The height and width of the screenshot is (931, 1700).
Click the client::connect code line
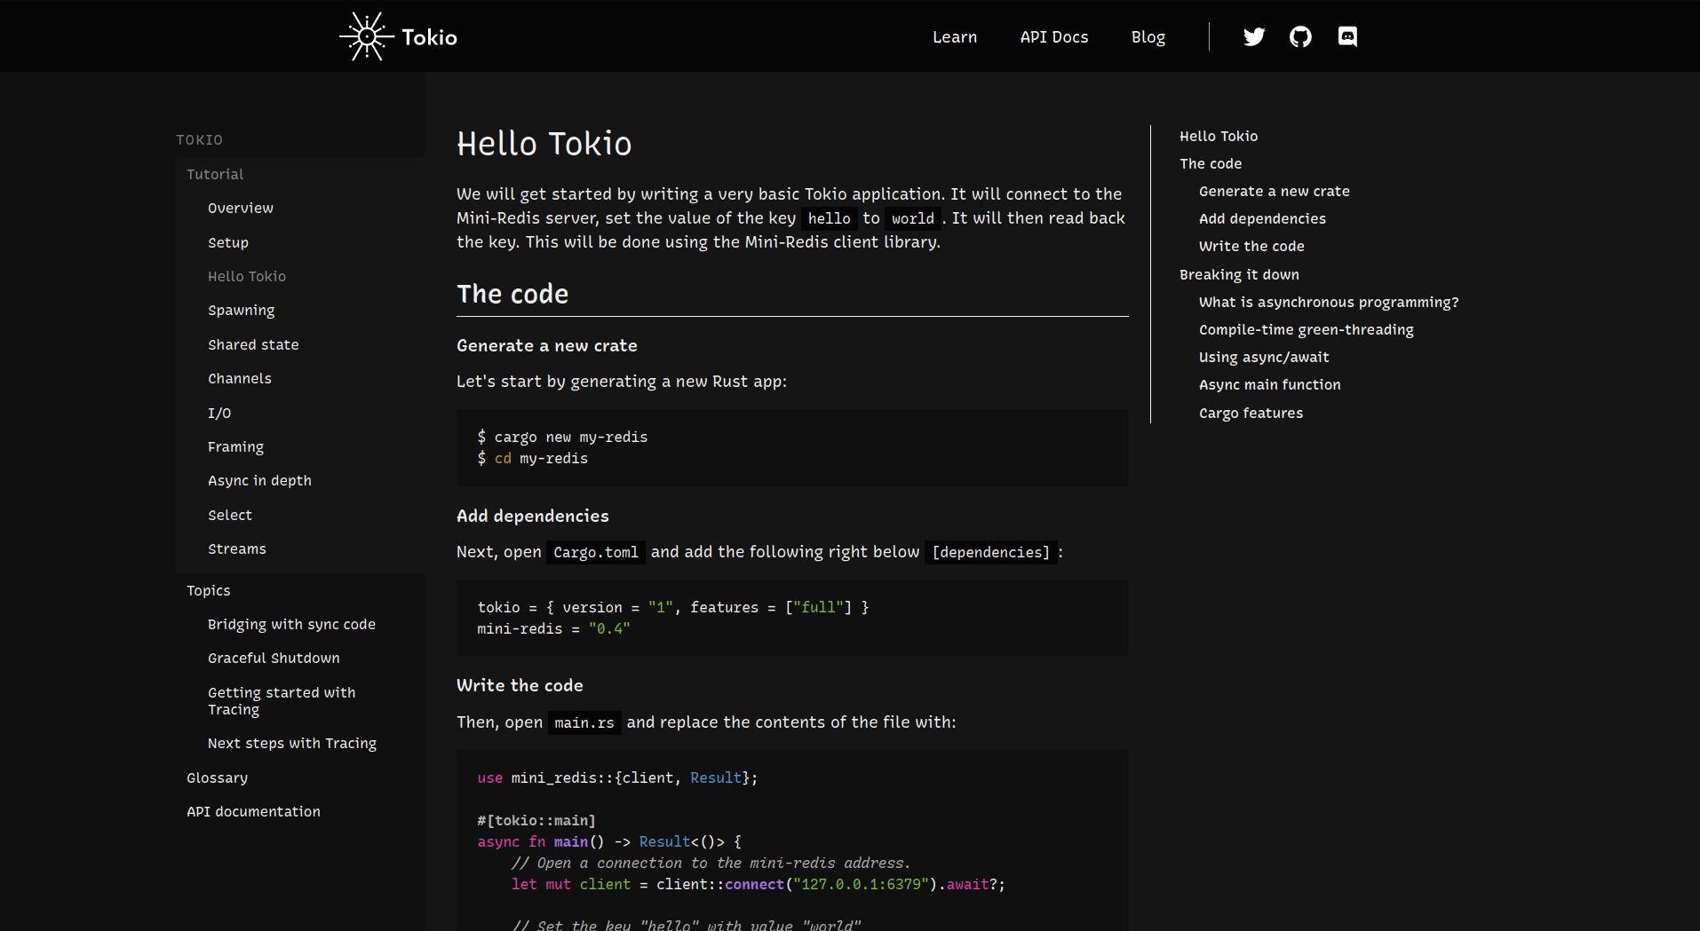pos(758,884)
